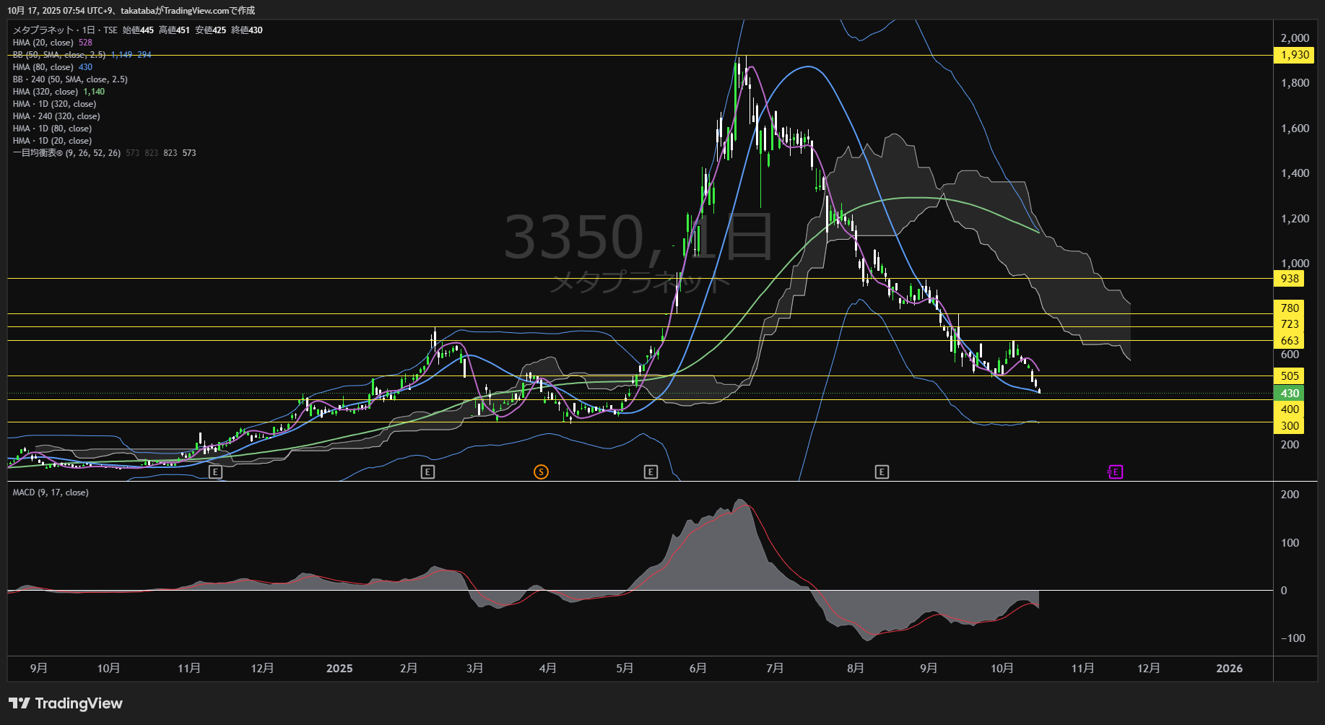Viewport: 1325px width, 725px height.
Task: Click the TradingView logo at bottom left
Action: point(66,703)
